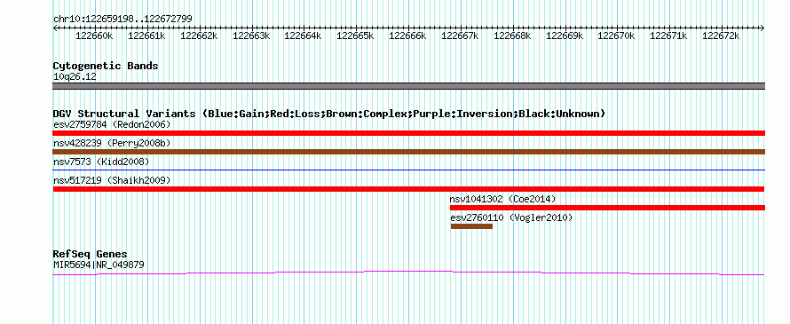Viewport: 790px width, 324px height.
Task: Click the nsv7573 (Kidd2008) variant label
Action: [x=101, y=162]
